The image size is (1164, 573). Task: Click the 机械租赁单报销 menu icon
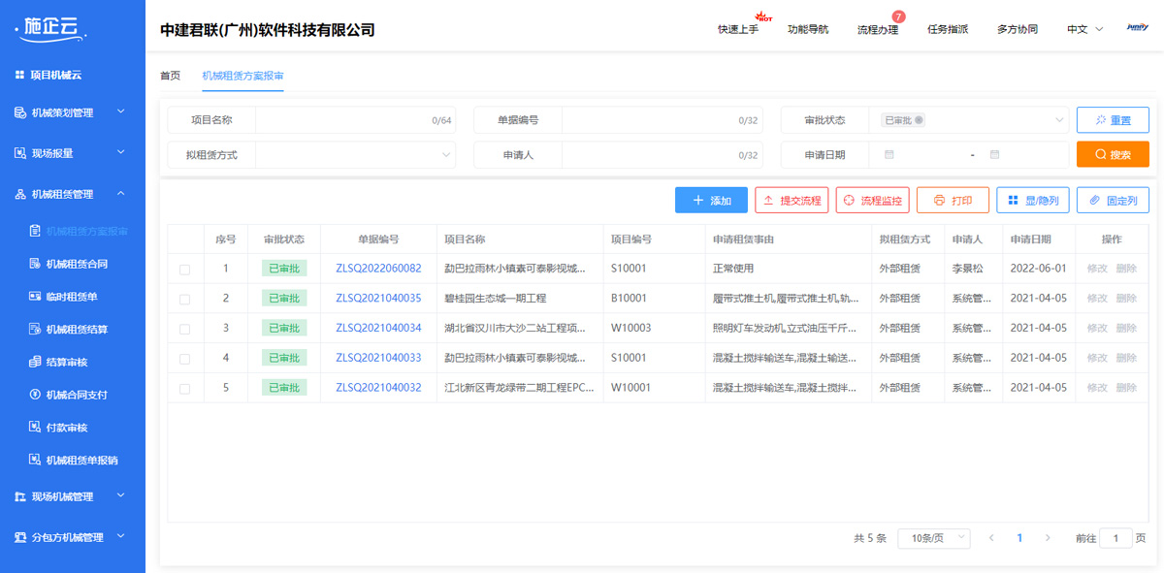[35, 461]
